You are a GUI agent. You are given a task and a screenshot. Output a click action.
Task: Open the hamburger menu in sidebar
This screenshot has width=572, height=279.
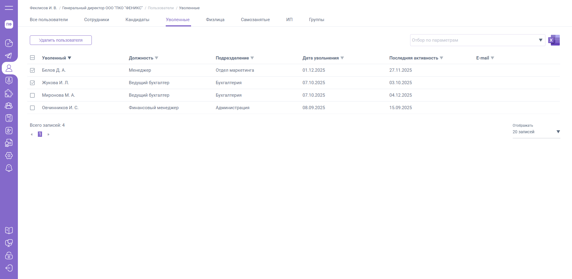[9, 8]
